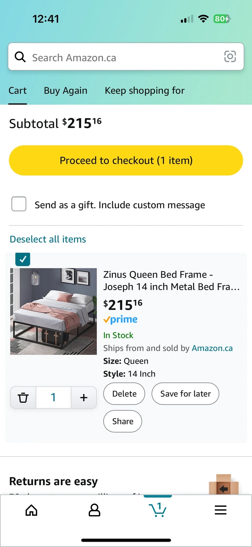The image size is (252, 547).
Task: Uncheck the Zinus bed frame item checkbox
Action: click(23, 259)
